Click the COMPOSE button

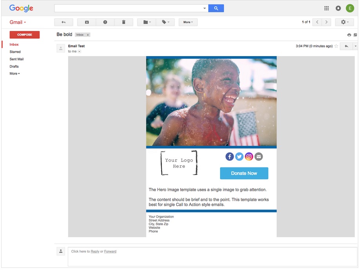tap(25, 35)
